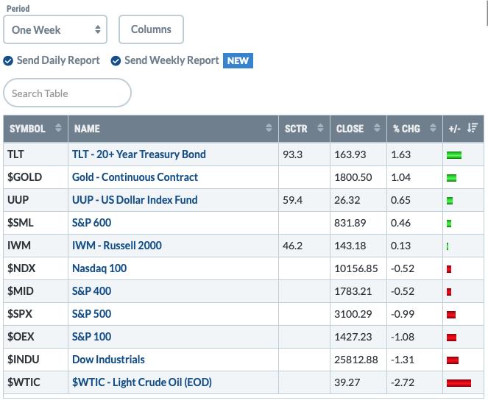Screen dimensions: 488x403
Task: Select the $GOLD symbol cell
Action: (x=35, y=177)
